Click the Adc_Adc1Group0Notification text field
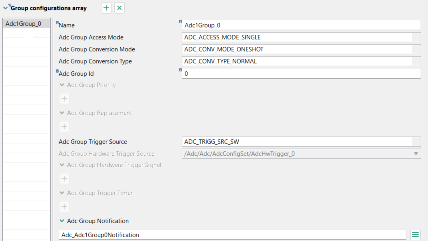Image resolution: width=428 pixels, height=242 pixels. 232,235
